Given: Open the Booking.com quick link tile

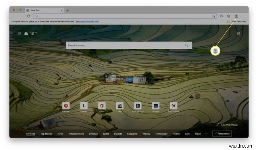Looking at the screenshot, I should (x=138, y=106).
